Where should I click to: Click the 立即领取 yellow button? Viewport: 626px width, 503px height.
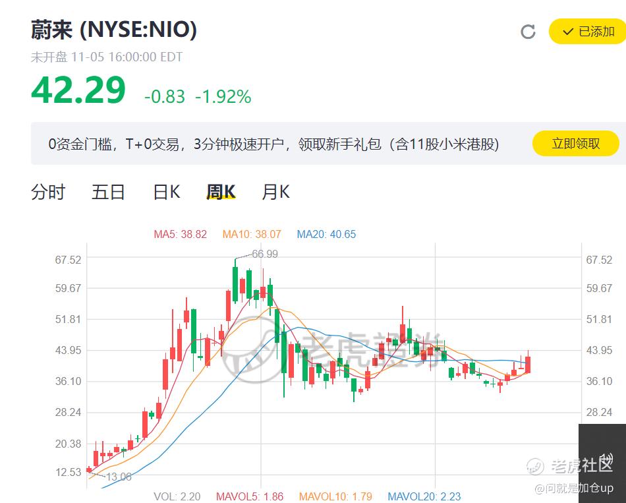point(576,143)
